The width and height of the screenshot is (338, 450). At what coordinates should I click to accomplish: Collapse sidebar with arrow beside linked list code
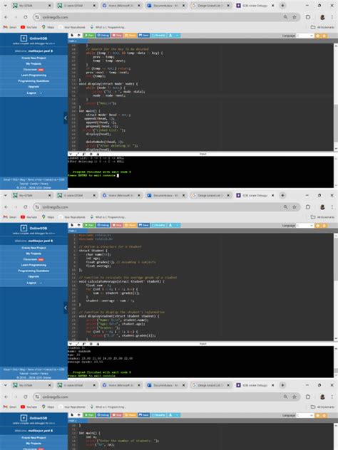pyautogui.click(x=66, y=117)
